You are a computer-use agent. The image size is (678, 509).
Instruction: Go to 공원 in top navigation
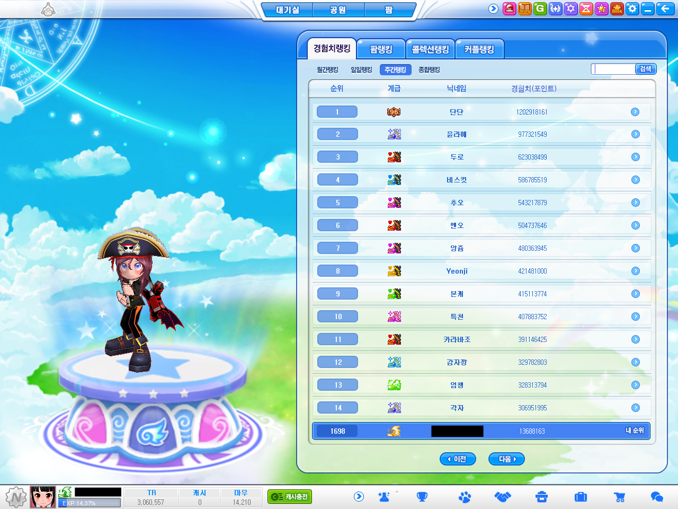[x=338, y=10]
